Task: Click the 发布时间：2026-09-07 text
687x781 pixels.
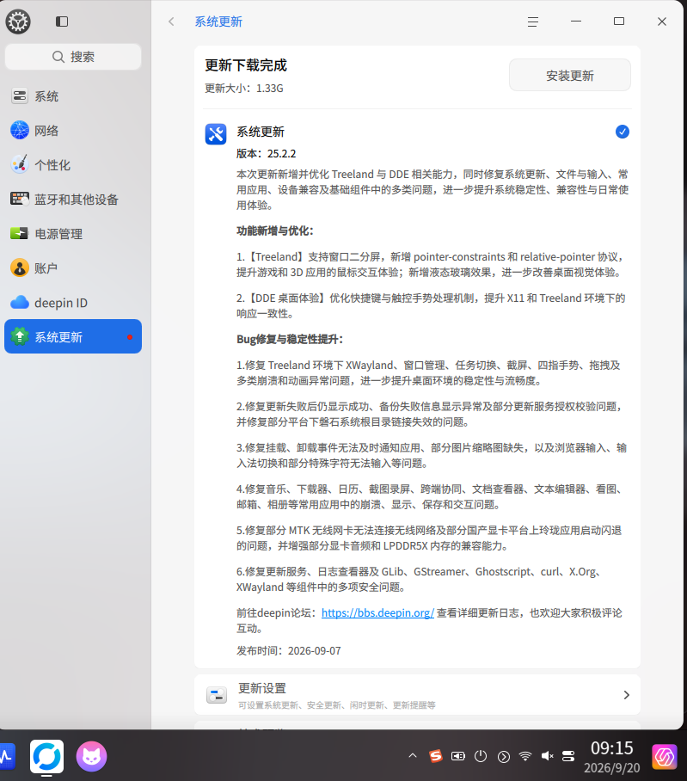Action: coord(288,650)
